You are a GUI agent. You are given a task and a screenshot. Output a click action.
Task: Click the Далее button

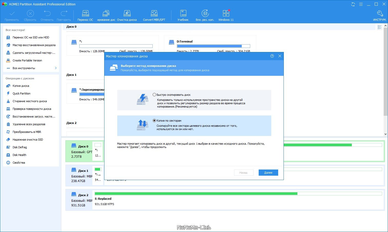[268, 173]
